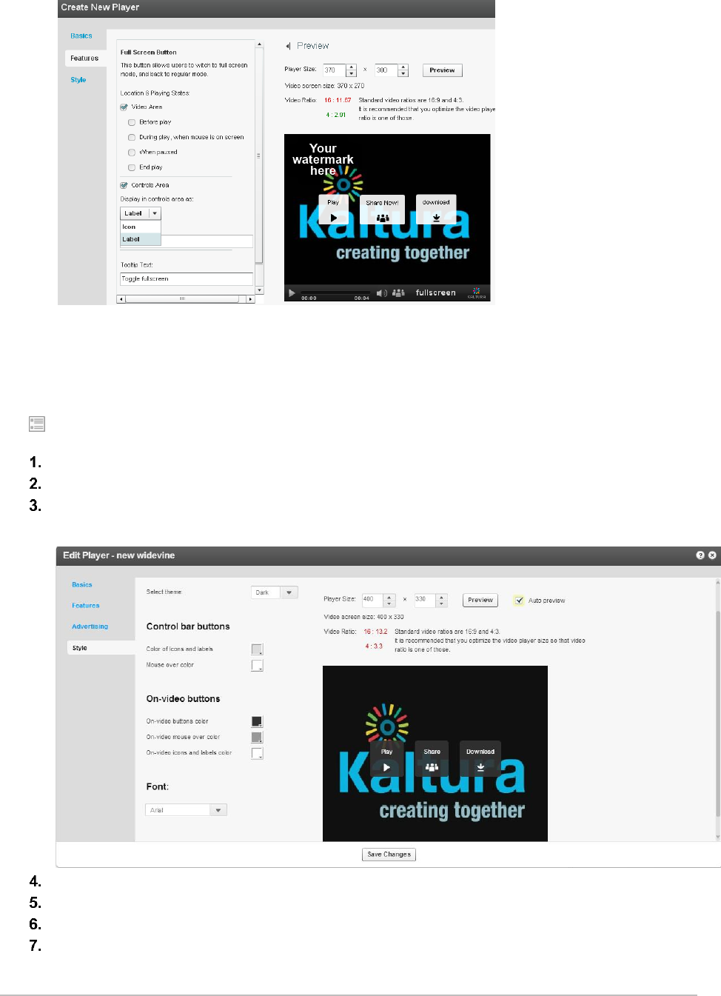The width and height of the screenshot is (721, 996).
Task: Switch to the Advertising tab in Edit Player
Action: click(x=90, y=626)
